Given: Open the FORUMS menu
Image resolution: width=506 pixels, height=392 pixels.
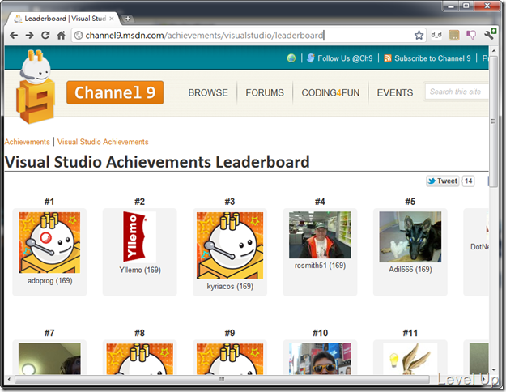Looking at the screenshot, I should pyautogui.click(x=265, y=92).
